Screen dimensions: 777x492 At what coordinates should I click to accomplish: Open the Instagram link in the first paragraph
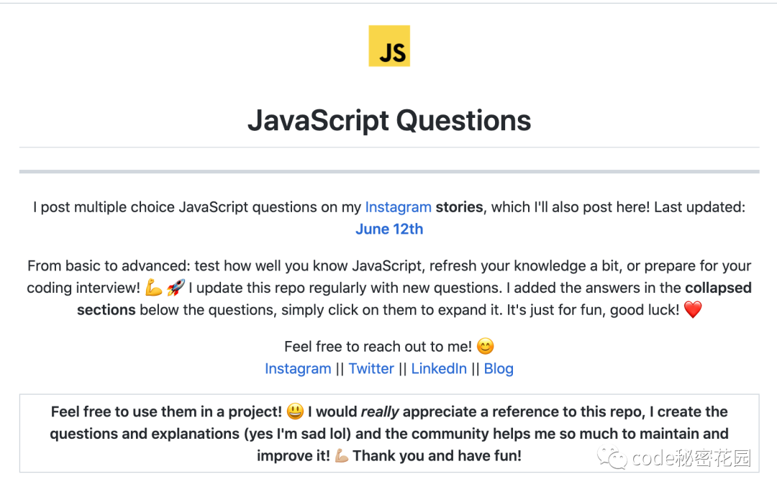pos(398,207)
